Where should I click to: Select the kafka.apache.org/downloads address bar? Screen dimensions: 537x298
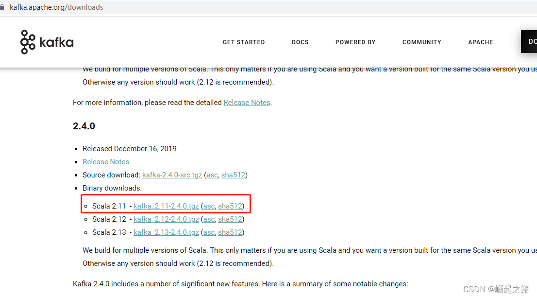tap(56, 7)
